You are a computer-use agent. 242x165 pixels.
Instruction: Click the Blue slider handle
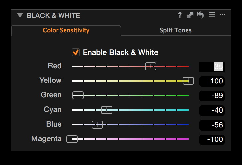97,125
